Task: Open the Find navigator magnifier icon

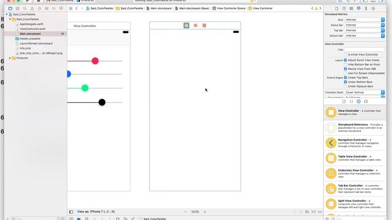Action: click(24, 9)
